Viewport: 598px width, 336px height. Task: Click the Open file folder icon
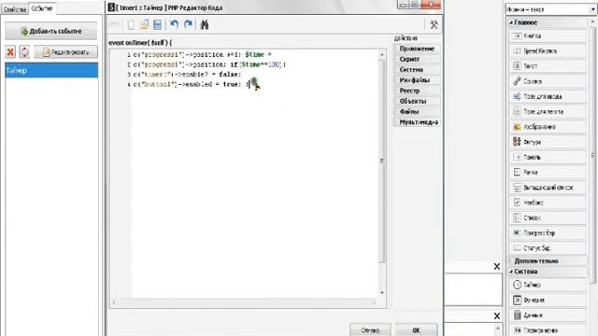pos(144,25)
